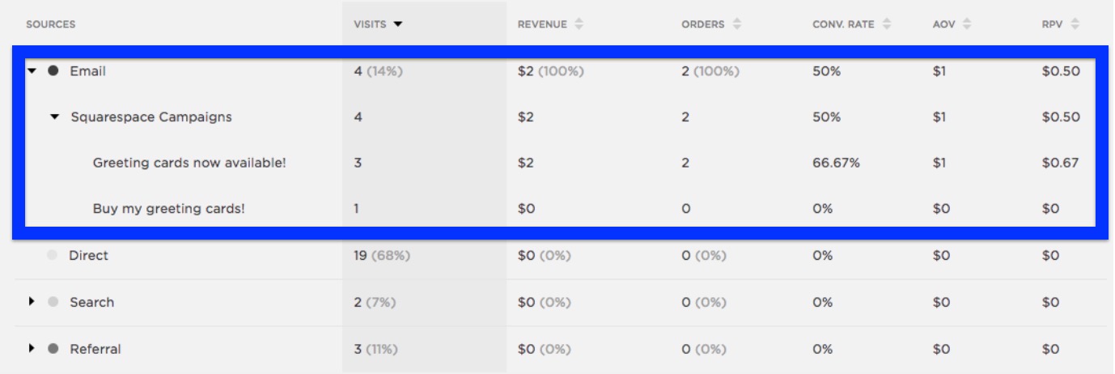
Task: Click the Email source color dot
Action: coord(53,71)
